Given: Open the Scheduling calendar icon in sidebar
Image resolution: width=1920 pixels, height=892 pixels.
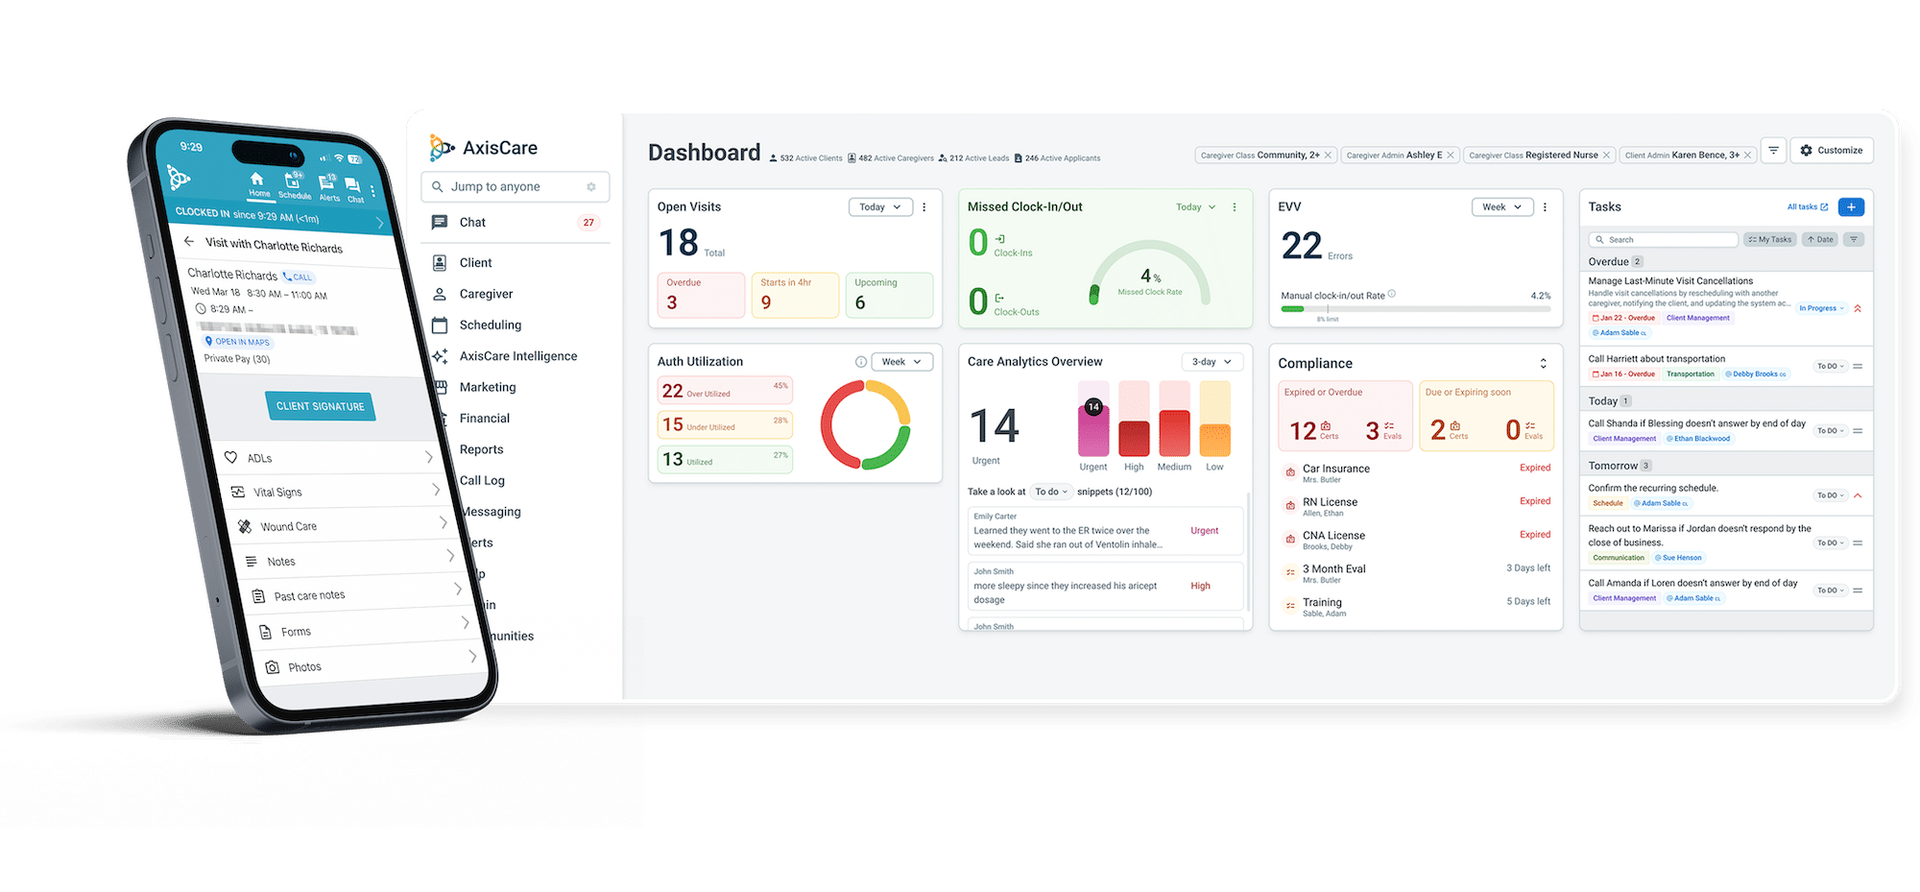Looking at the screenshot, I should click(440, 325).
